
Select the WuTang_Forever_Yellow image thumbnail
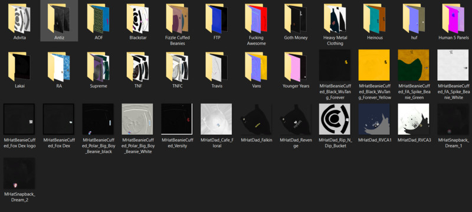click(x=374, y=65)
